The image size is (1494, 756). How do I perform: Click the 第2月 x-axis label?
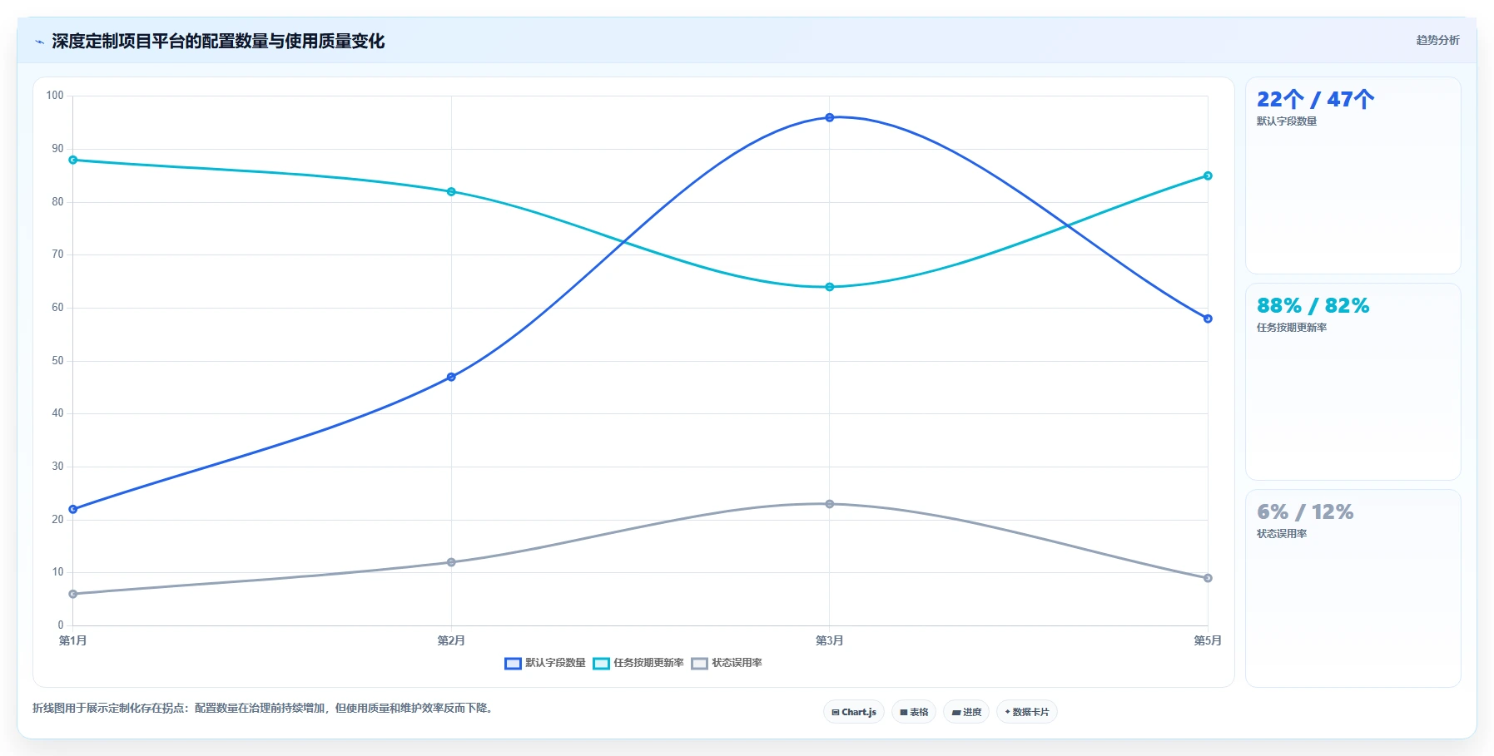[x=451, y=640]
